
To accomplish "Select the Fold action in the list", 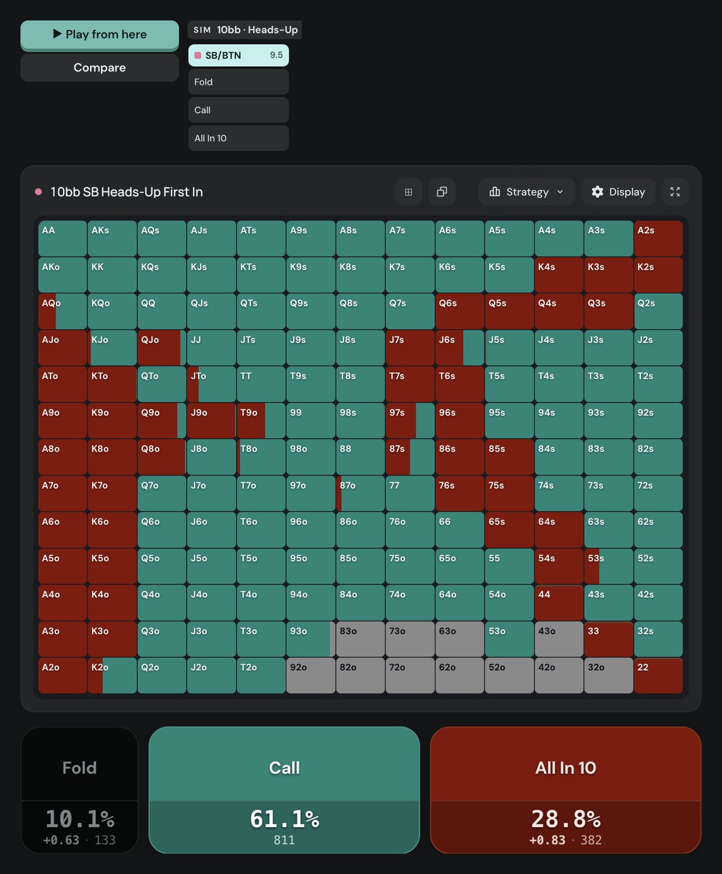I will tap(238, 82).
